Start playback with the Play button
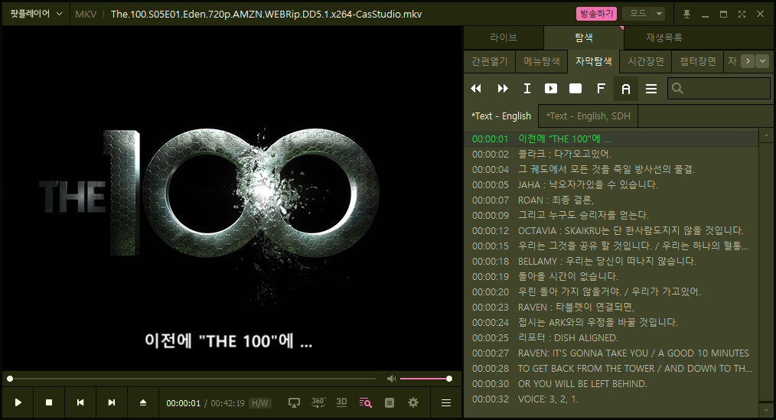This screenshot has height=420, width=776. pos(18,402)
